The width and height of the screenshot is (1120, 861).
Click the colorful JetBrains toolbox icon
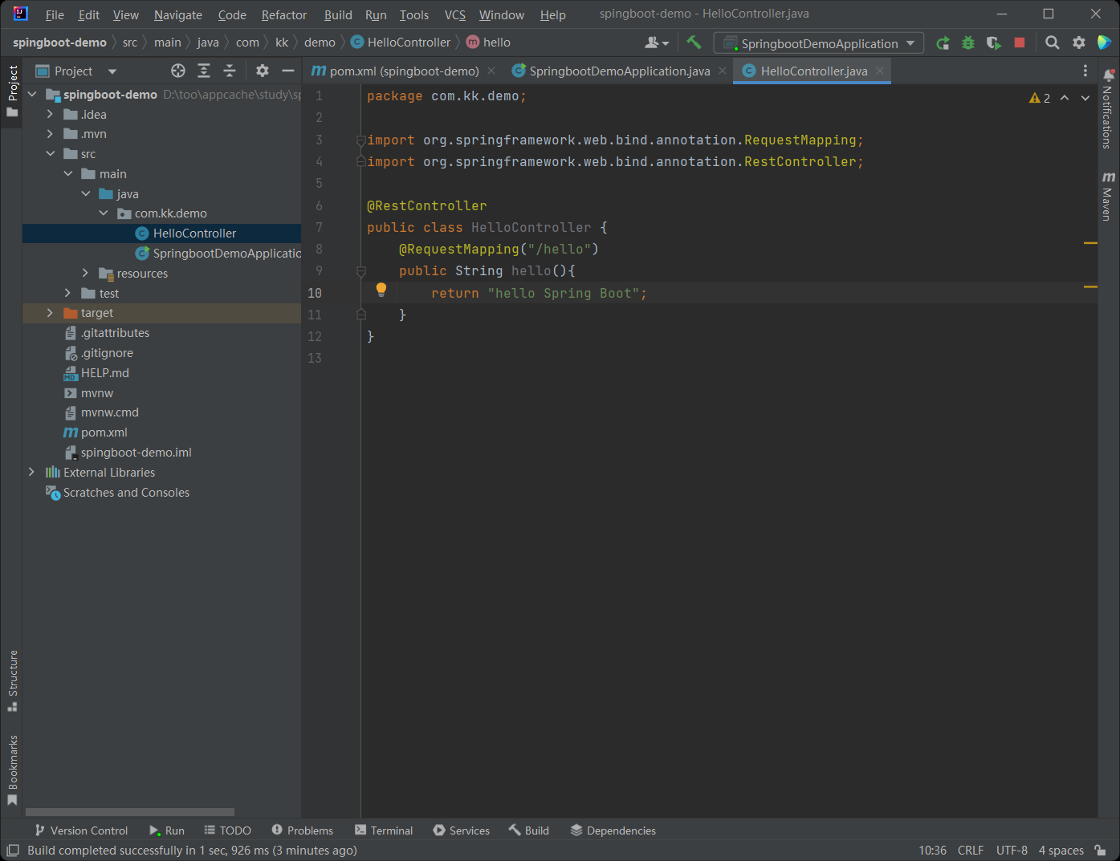(x=1105, y=43)
